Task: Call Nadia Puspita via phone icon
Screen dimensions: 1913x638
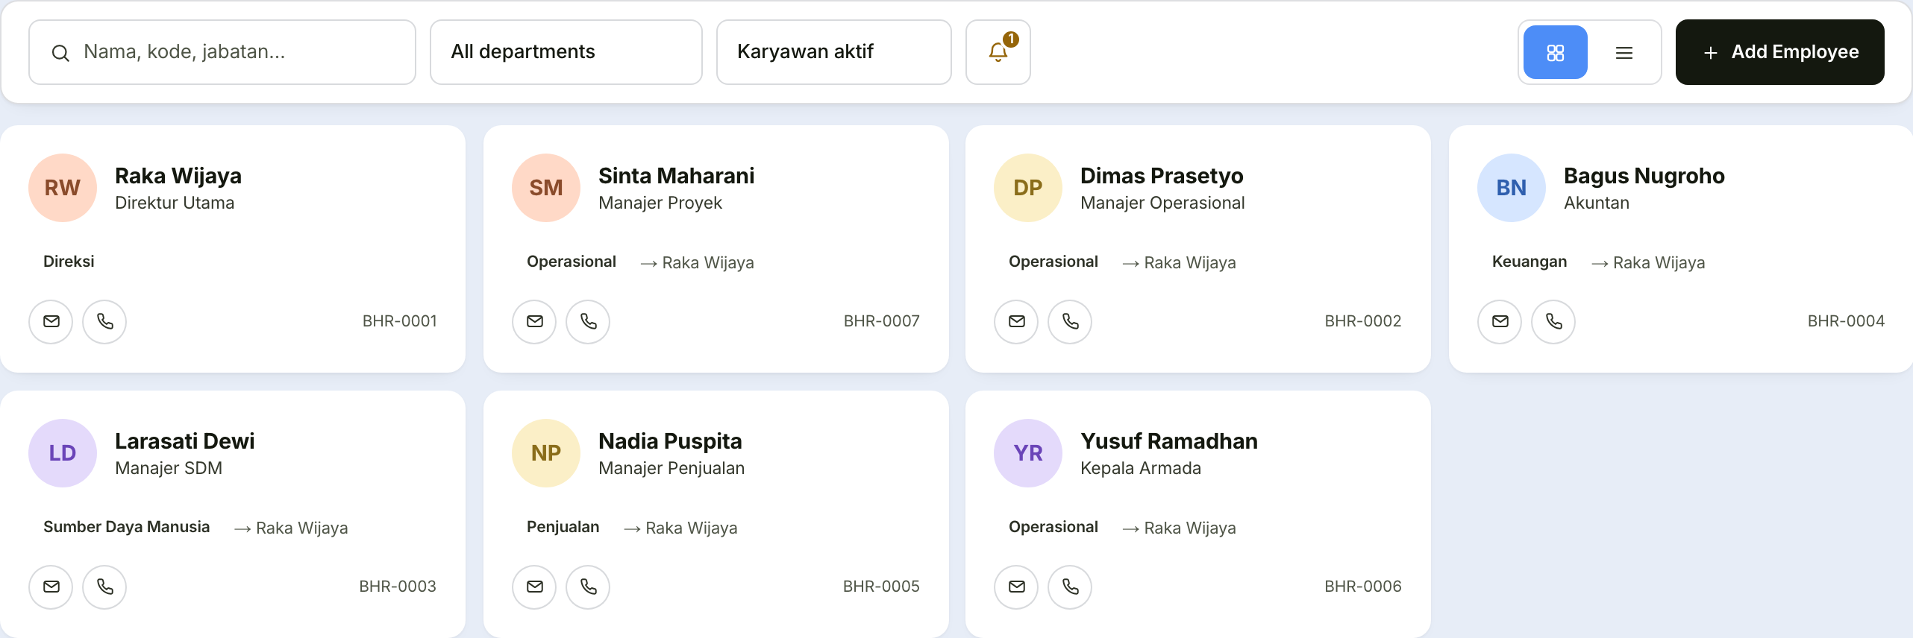Action: click(588, 587)
